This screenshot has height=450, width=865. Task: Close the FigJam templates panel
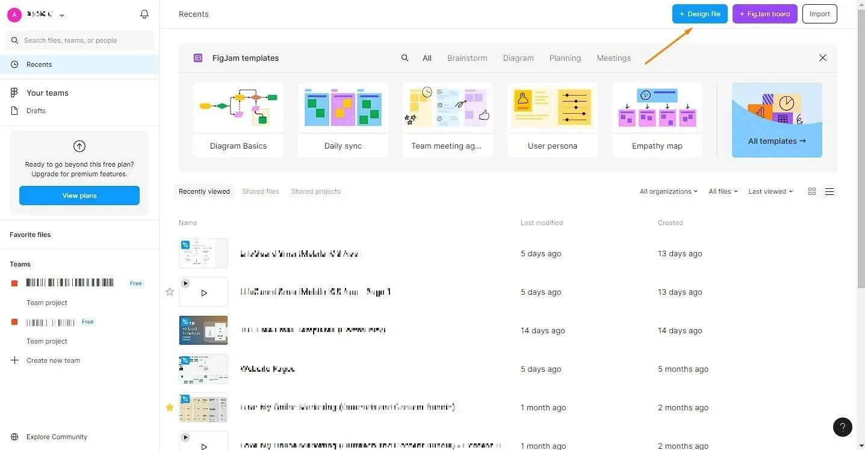pos(823,58)
